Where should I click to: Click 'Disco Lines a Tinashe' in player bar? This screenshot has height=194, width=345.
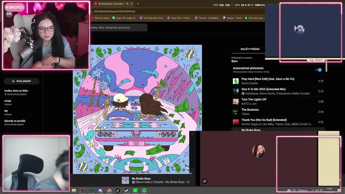coord(149,182)
